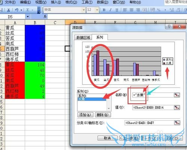
Task: Select column B header
Action: (35, 22)
